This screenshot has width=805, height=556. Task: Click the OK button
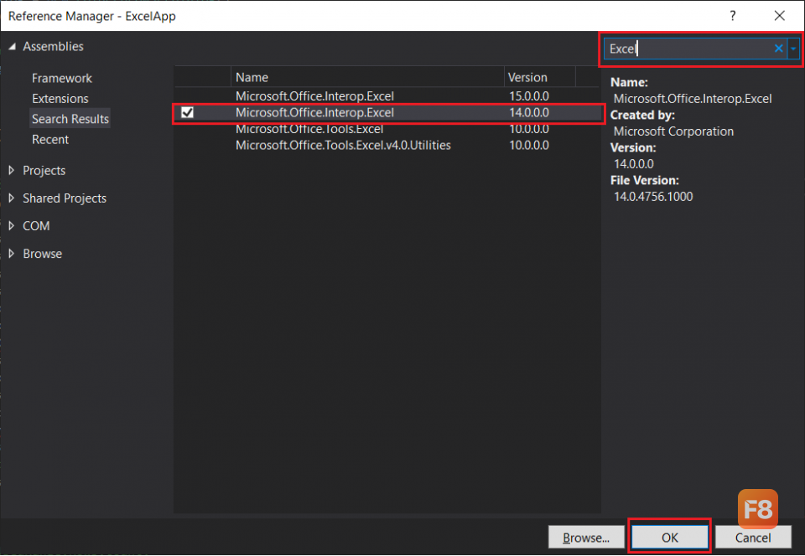[669, 538]
